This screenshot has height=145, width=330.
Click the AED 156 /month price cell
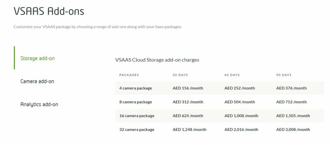coord(188,88)
